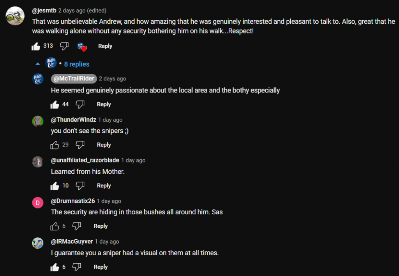Like @ThunderWindz's snipers reply
This screenshot has height=276, width=399.
coord(55,145)
